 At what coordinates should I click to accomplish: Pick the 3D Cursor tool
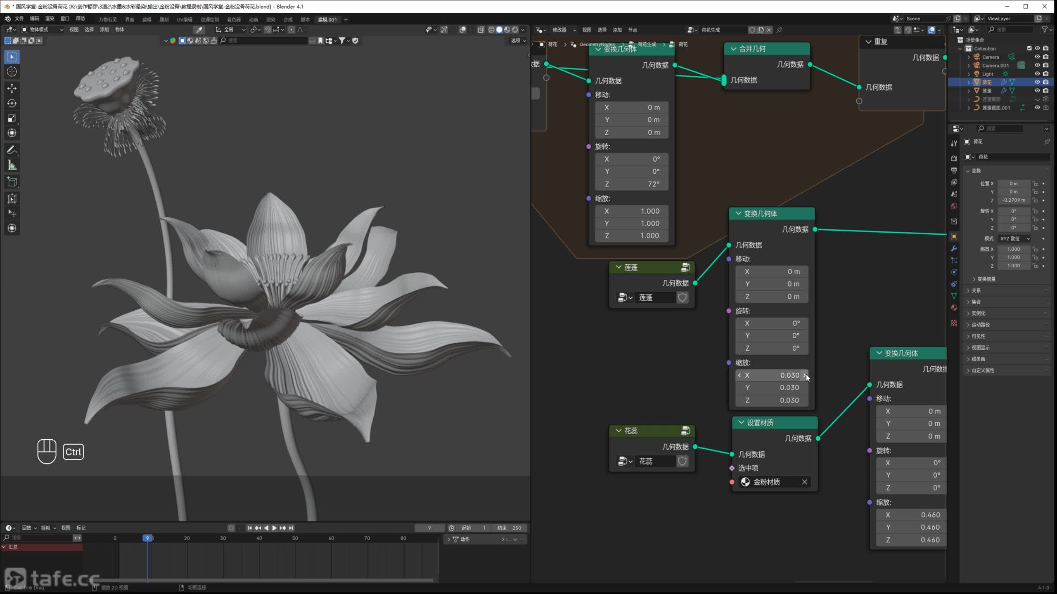(12, 71)
